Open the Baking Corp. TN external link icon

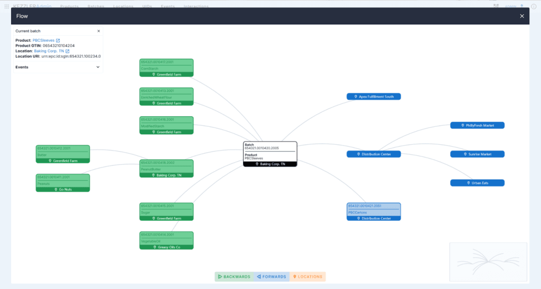(67, 51)
